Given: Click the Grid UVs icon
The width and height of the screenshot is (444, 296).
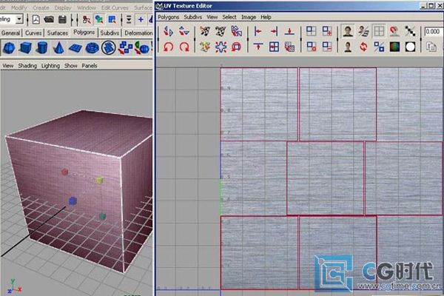Looking at the screenshot, I should click(274, 47).
